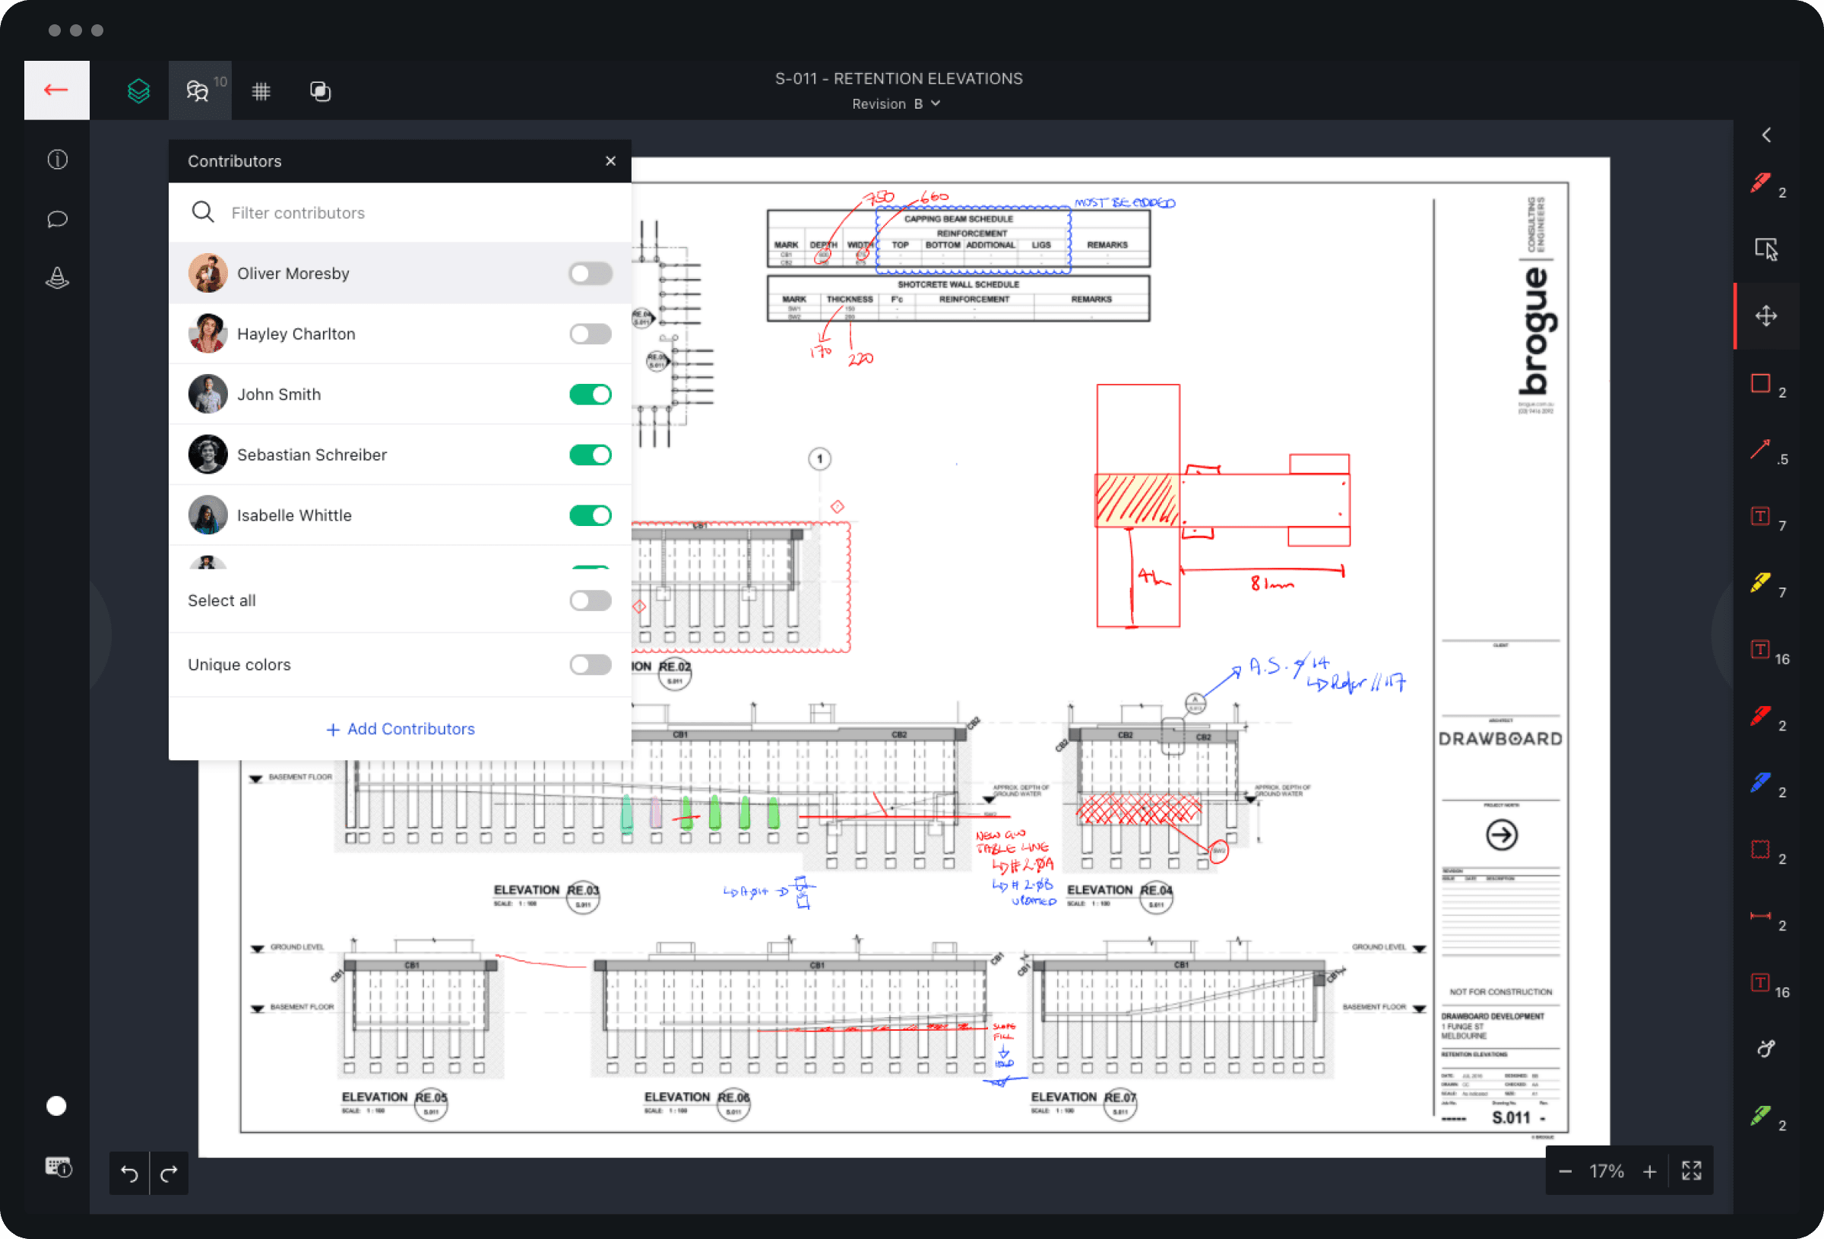This screenshot has width=1824, height=1239.
Task: Select the move/pan tool in right sidebar
Action: tap(1765, 316)
